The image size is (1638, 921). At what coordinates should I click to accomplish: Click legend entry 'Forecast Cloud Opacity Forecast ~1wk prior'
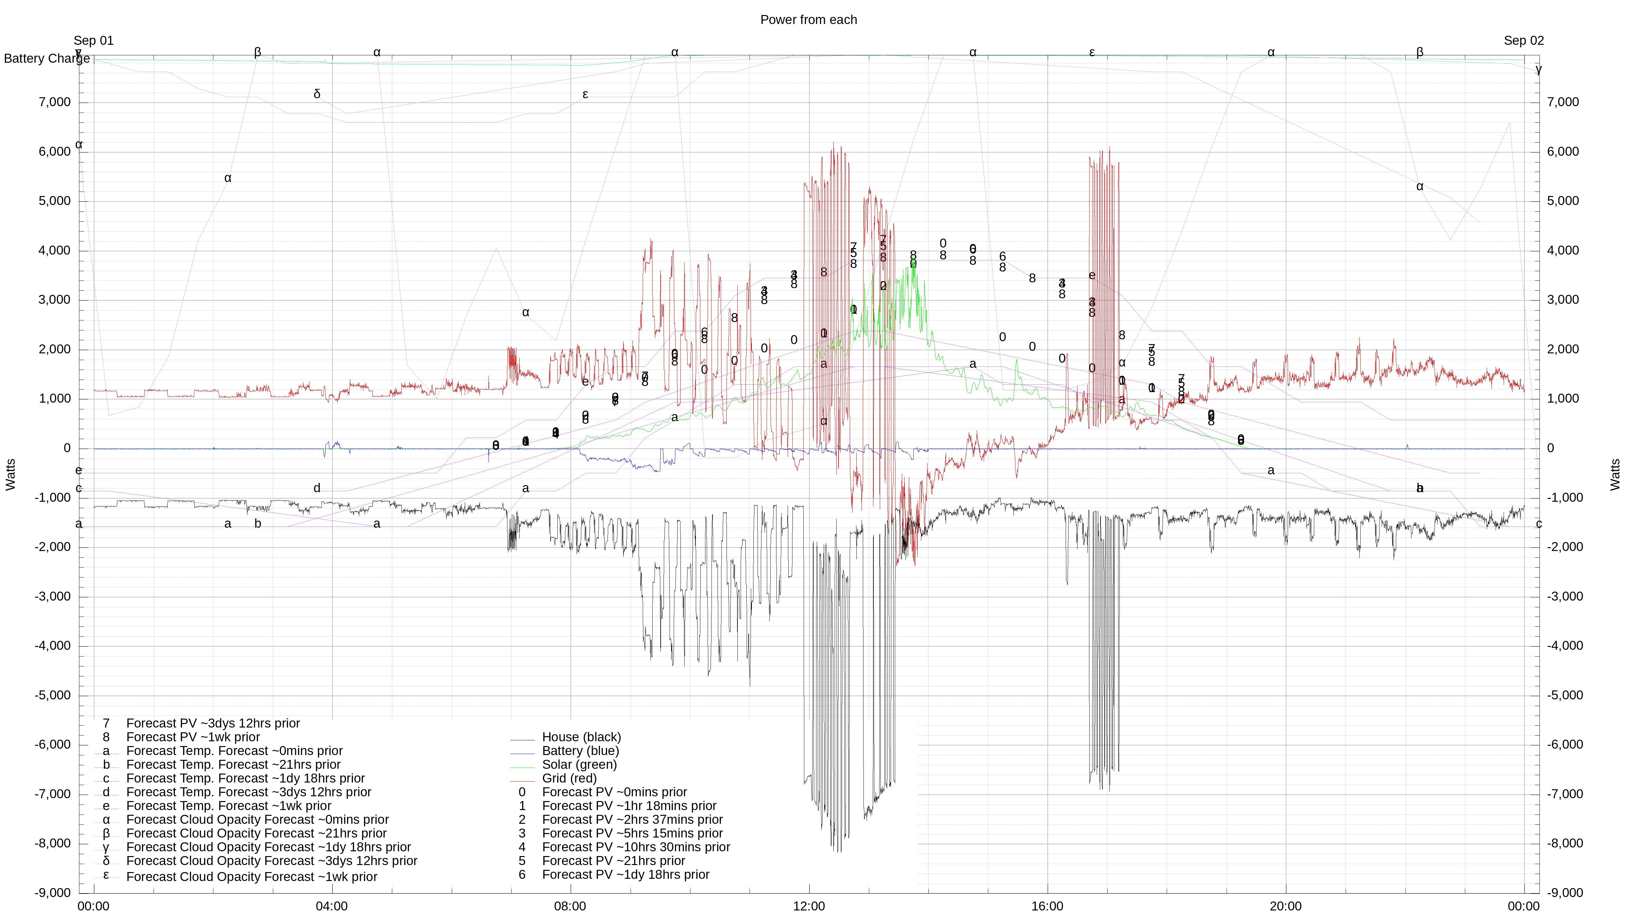pyautogui.click(x=251, y=877)
